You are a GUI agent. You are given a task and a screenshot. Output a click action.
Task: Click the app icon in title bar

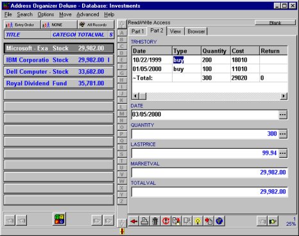click(x=6, y=6)
